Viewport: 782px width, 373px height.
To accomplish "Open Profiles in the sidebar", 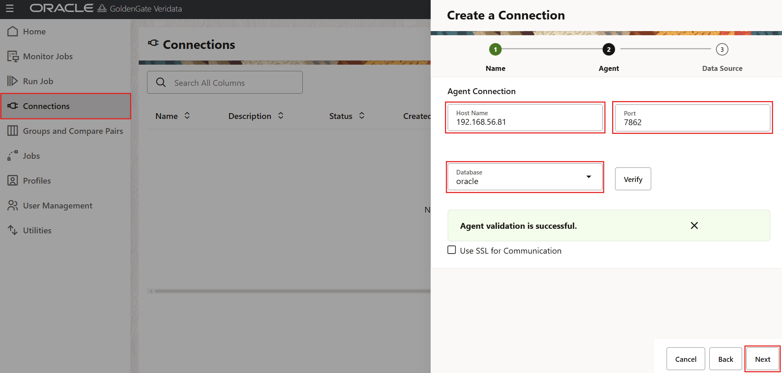I will [66, 181].
